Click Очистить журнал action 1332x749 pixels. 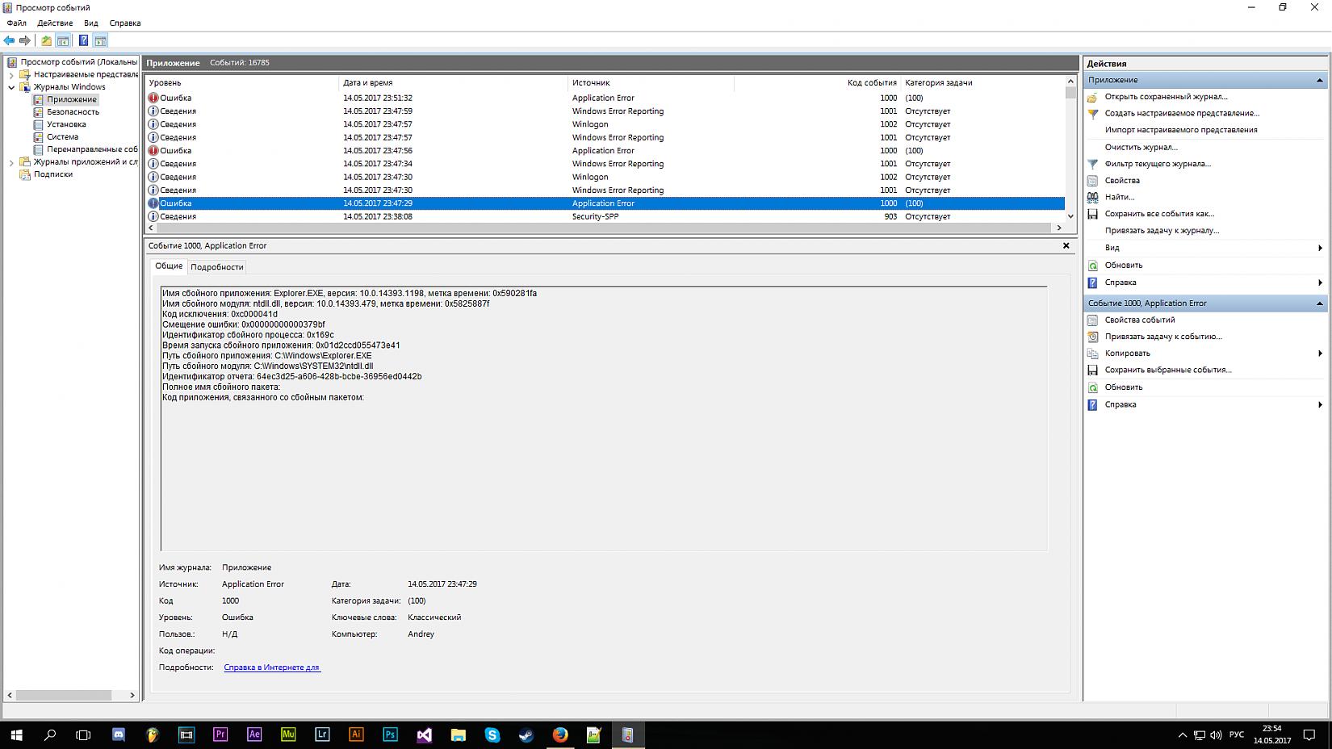tap(1141, 147)
